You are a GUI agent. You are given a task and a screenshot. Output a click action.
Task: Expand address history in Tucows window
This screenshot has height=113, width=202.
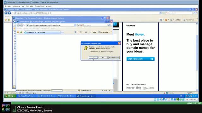point(160,13)
